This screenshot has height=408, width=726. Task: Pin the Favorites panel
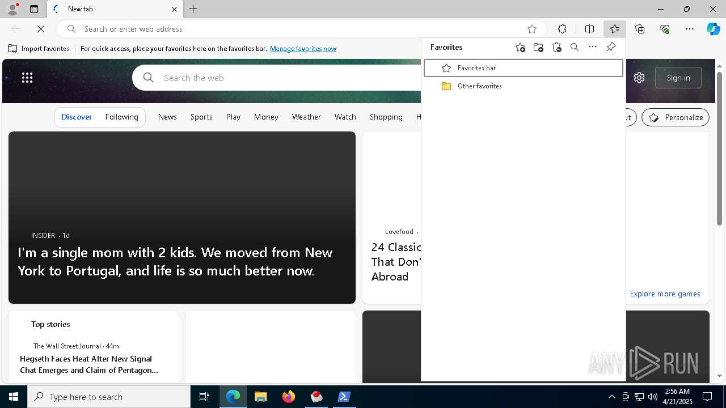611,48
